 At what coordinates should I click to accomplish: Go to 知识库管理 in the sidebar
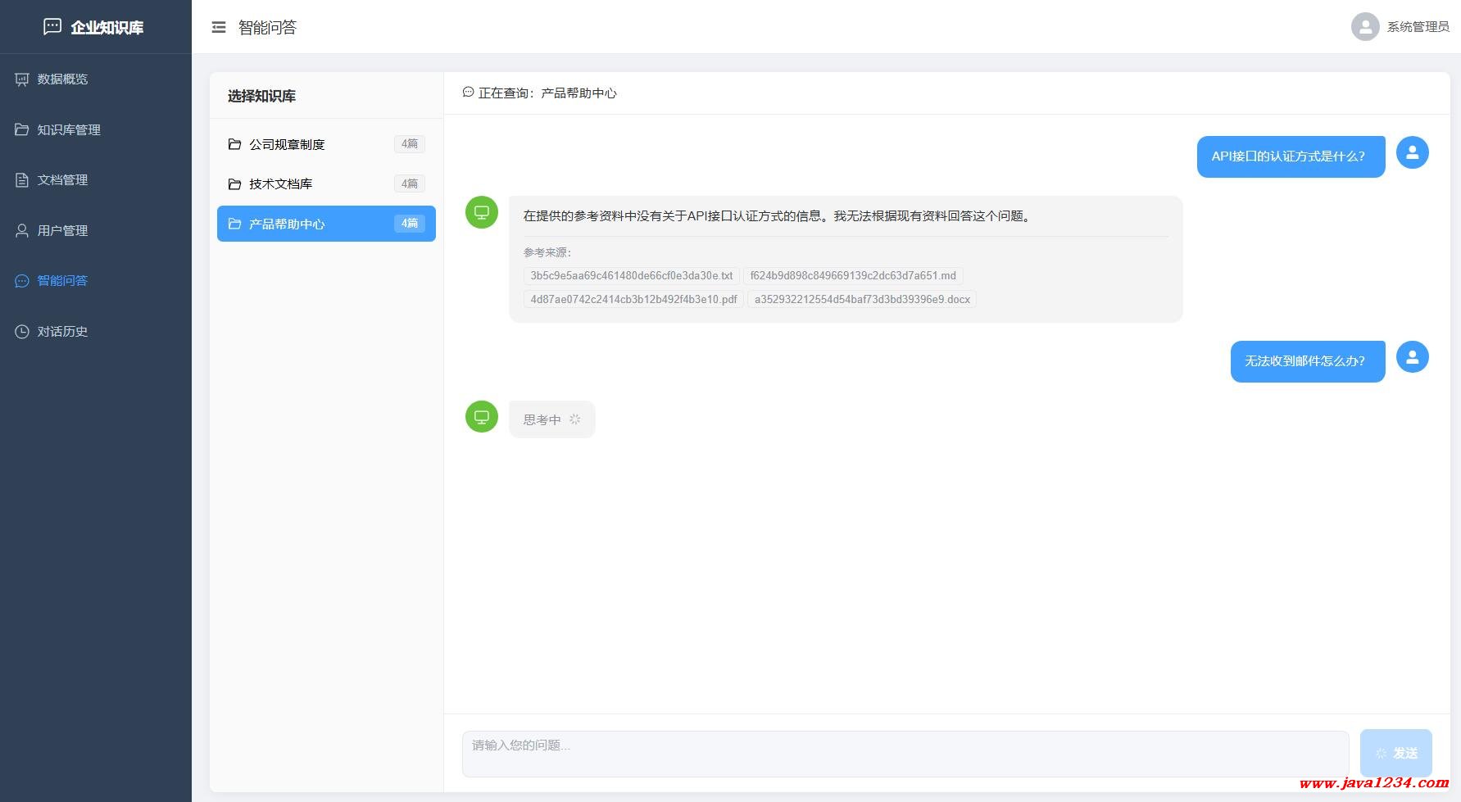69,130
